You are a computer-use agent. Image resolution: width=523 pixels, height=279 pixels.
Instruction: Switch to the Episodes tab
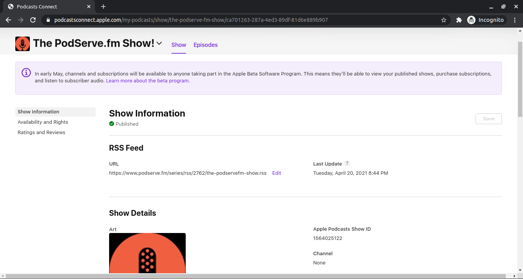[206, 45]
